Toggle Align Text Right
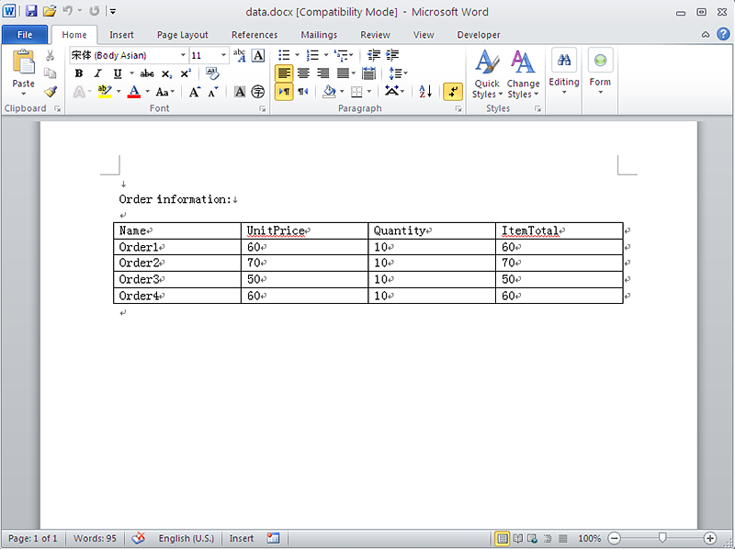This screenshot has width=735, height=549. coord(323,73)
